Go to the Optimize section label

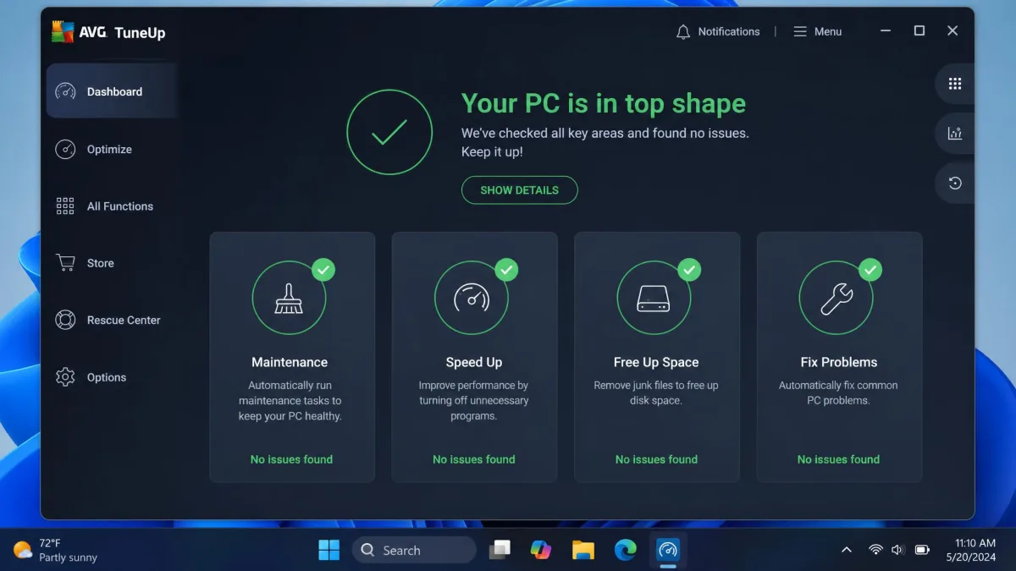tap(109, 149)
